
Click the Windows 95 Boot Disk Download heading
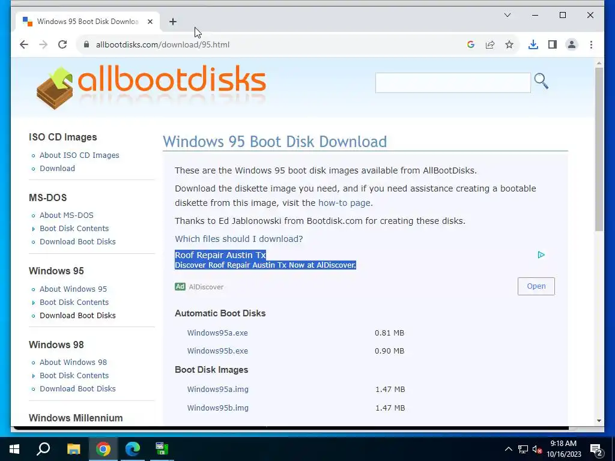(x=275, y=142)
